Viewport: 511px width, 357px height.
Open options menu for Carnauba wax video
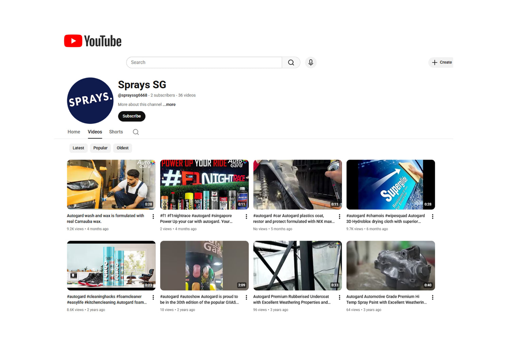[153, 217]
